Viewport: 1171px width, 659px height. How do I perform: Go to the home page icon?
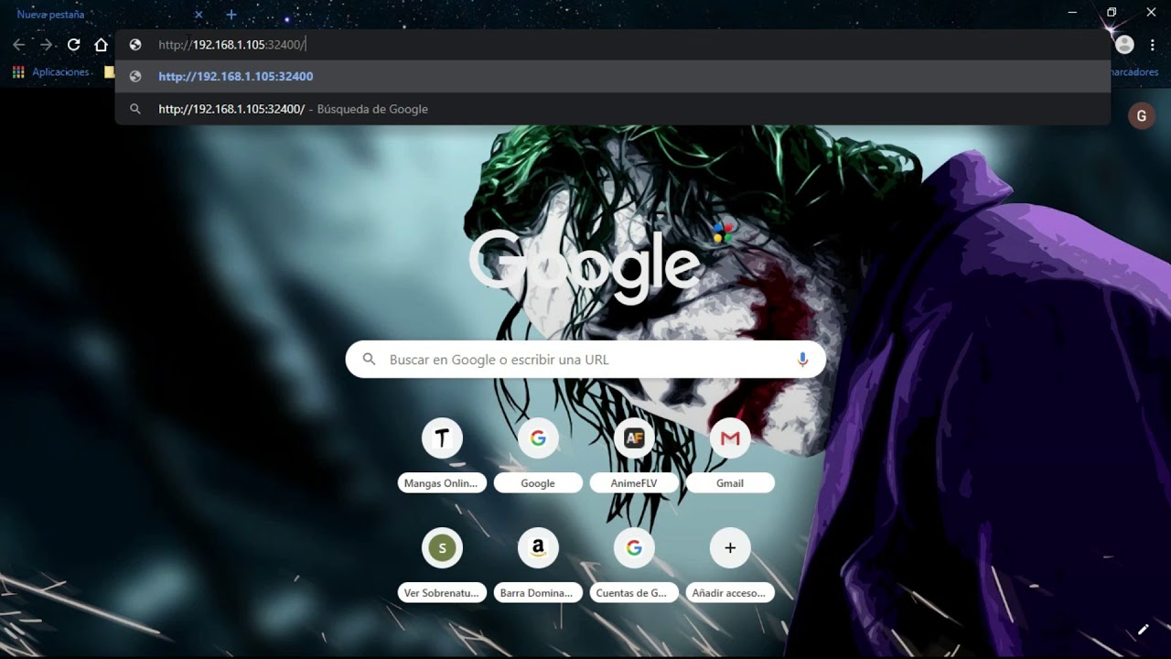[102, 45]
